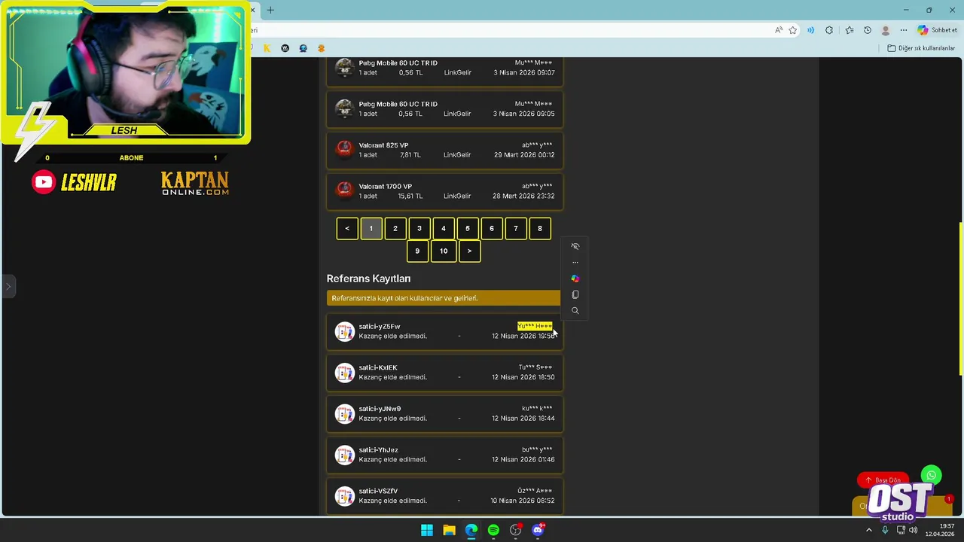
Task: Open the green WhatsApp chat icon
Action: [932, 476]
